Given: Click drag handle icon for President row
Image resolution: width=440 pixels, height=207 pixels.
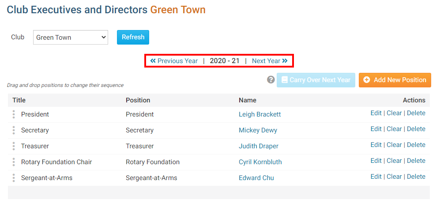Looking at the screenshot, I should point(14,114).
